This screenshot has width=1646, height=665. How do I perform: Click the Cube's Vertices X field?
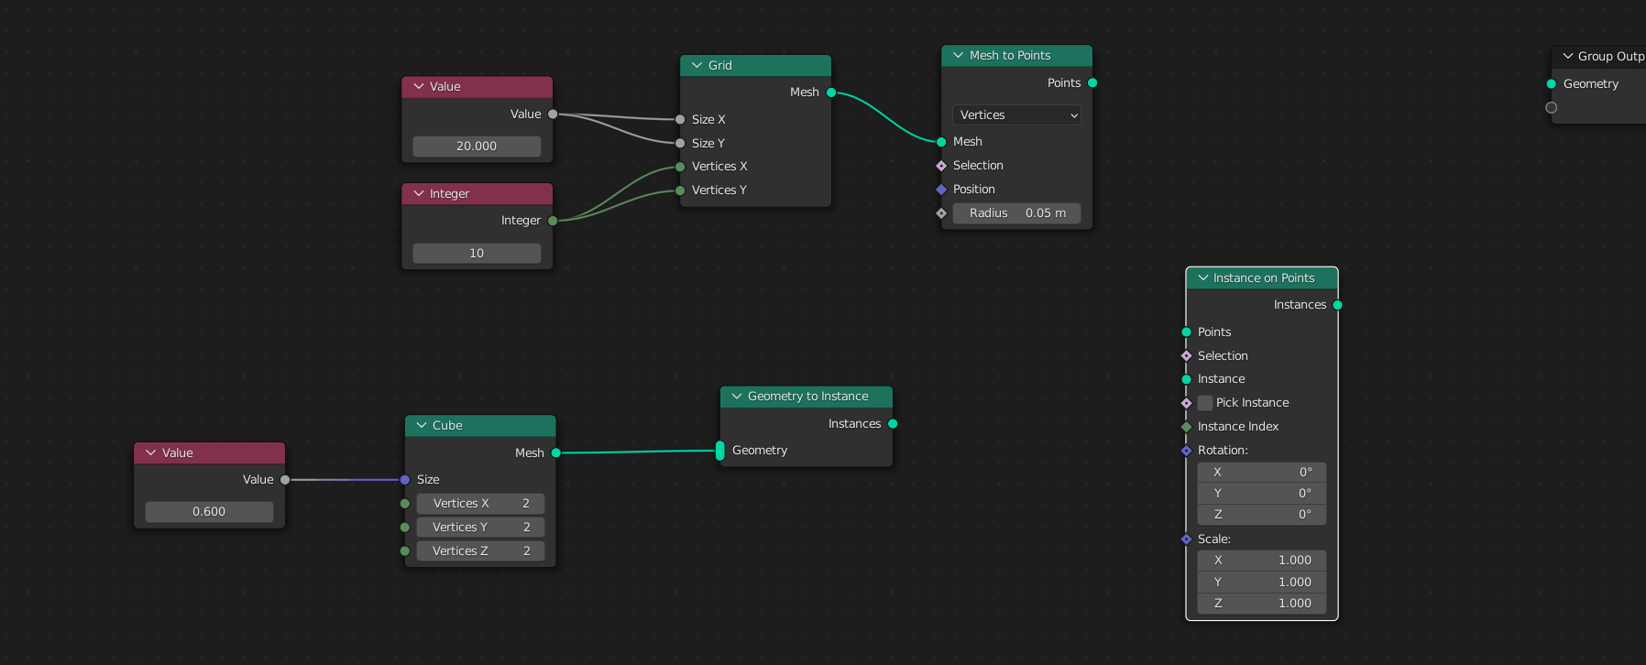tap(480, 504)
